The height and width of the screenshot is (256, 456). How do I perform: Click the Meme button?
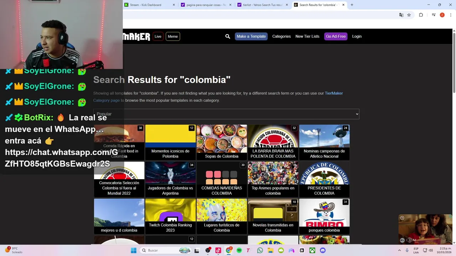point(173,36)
